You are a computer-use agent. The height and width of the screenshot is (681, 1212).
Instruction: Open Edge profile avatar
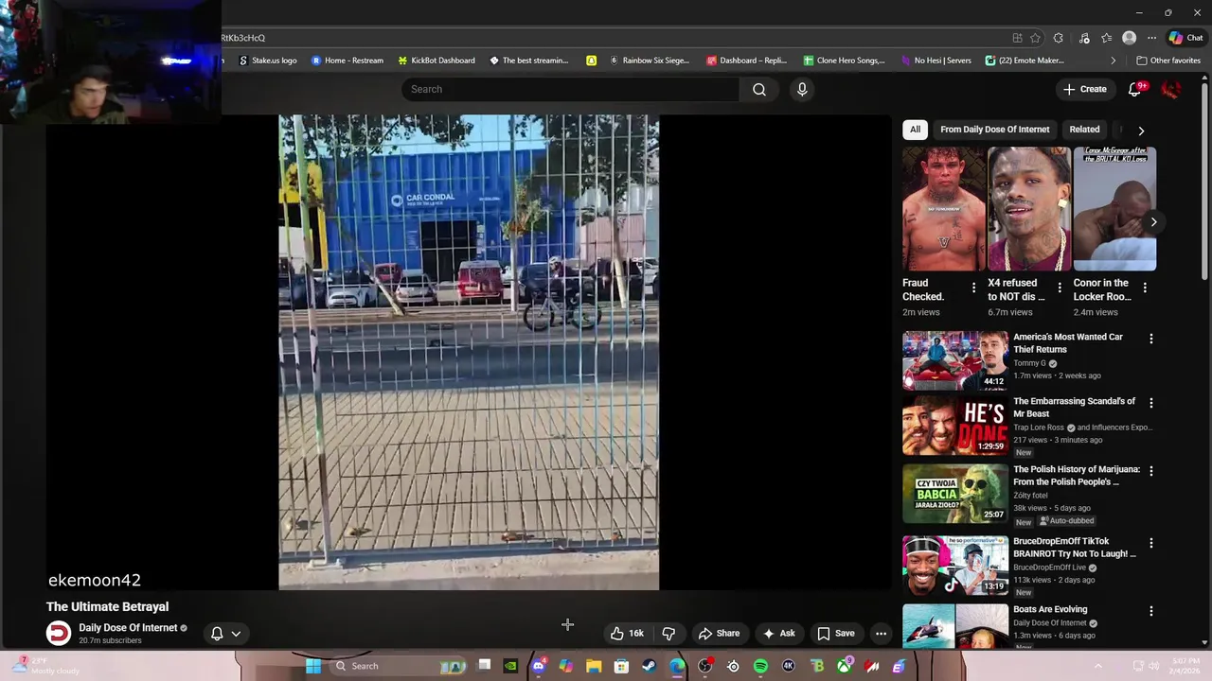click(x=1129, y=38)
